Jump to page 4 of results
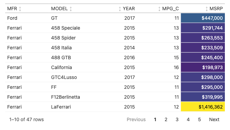This screenshot has width=230, height=130. (x=188, y=119)
